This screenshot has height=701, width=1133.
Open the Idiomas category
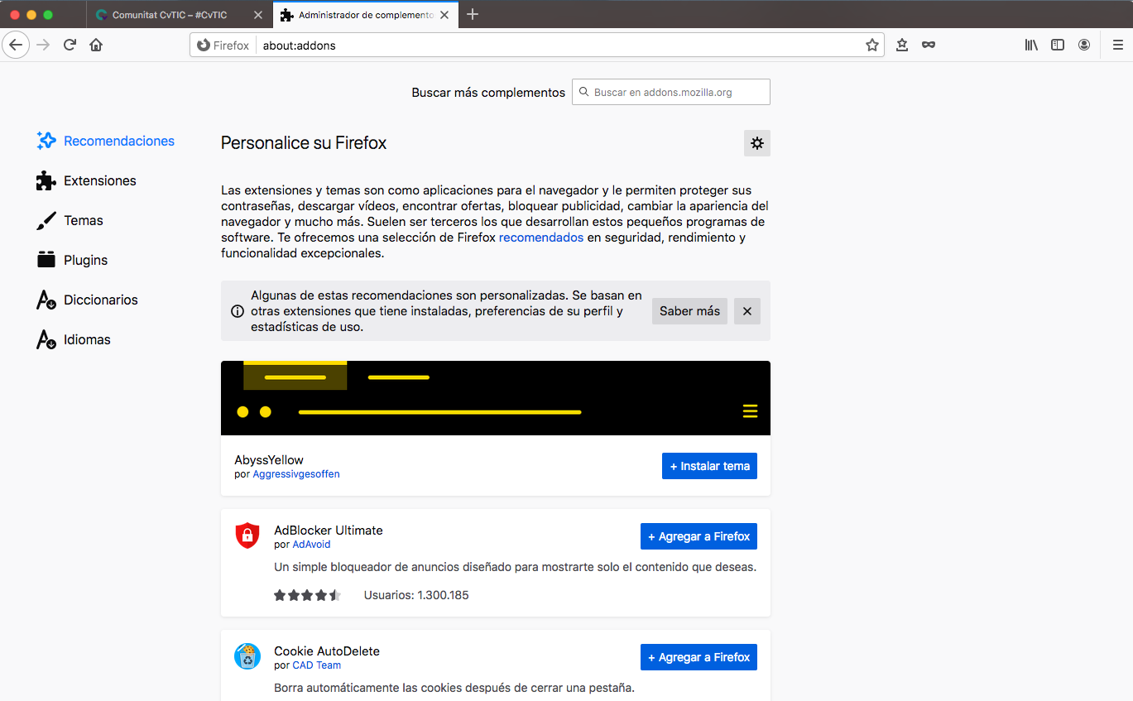(74, 339)
